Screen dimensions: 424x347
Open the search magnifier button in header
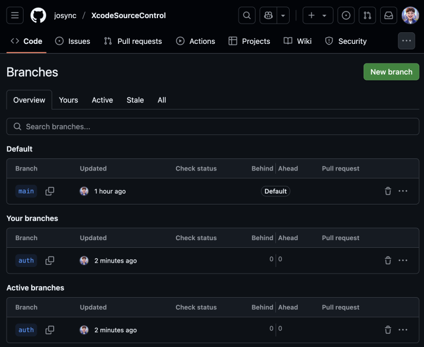(x=247, y=15)
